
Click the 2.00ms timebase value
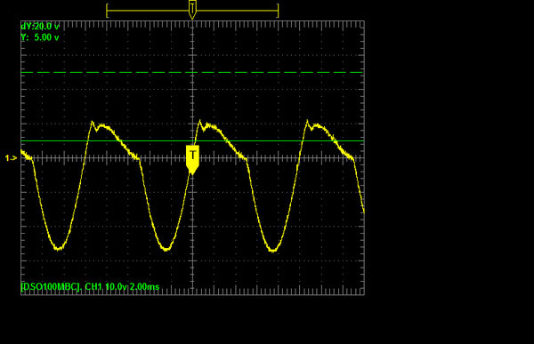(144, 287)
